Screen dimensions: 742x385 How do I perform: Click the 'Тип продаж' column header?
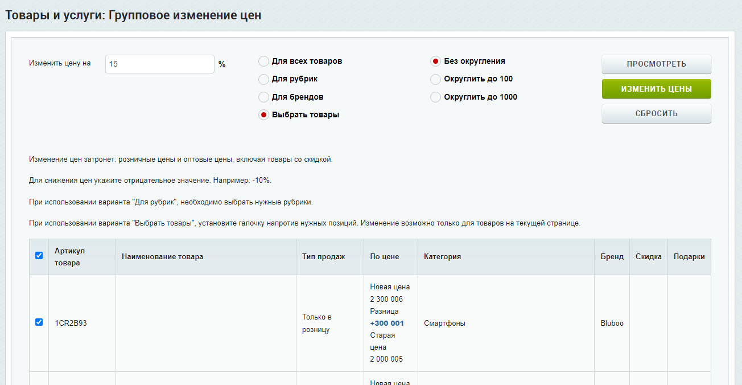pos(323,257)
